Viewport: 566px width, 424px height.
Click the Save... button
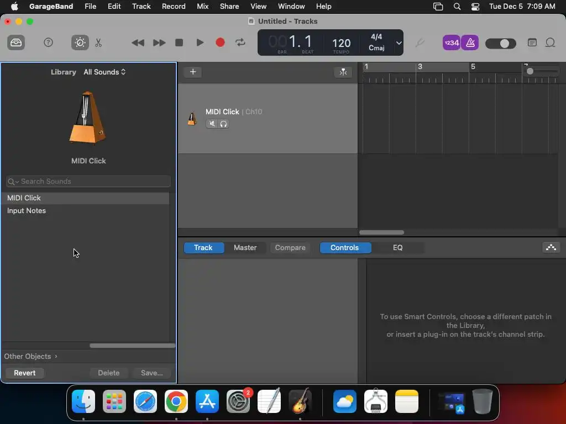point(151,373)
